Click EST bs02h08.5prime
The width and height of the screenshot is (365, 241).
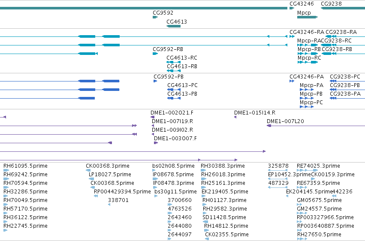[x=154, y=171]
